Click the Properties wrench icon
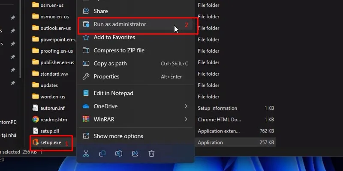Image resolution: width=343 pixels, height=171 pixels. click(x=86, y=77)
